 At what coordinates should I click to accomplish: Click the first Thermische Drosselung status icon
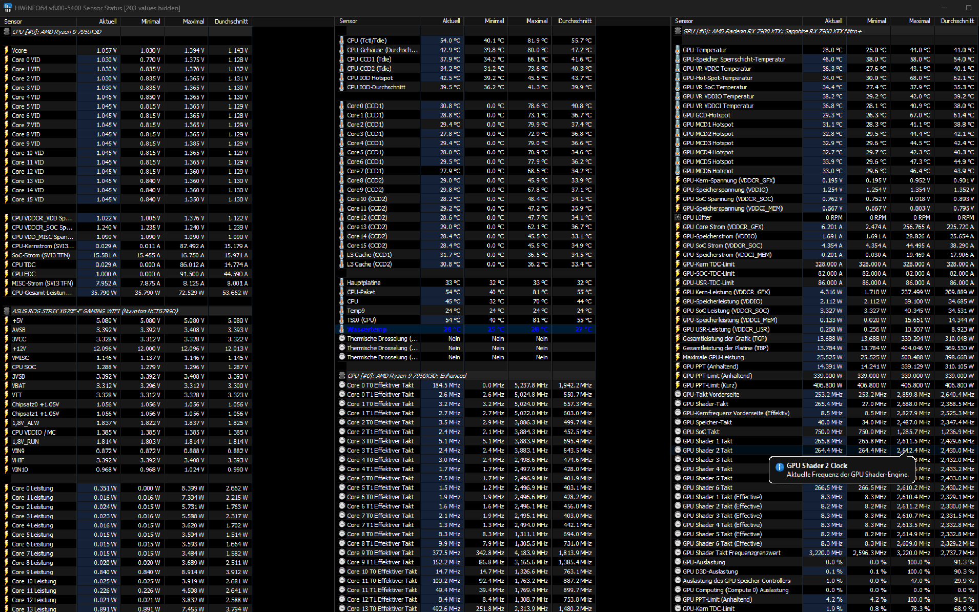[342, 338]
